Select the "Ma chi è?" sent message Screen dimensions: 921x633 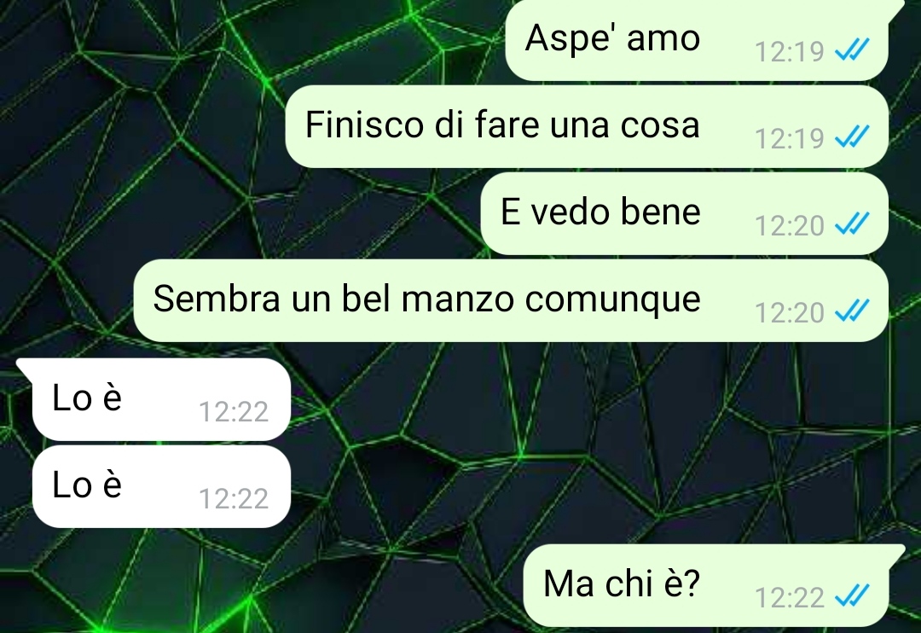click(x=705, y=585)
